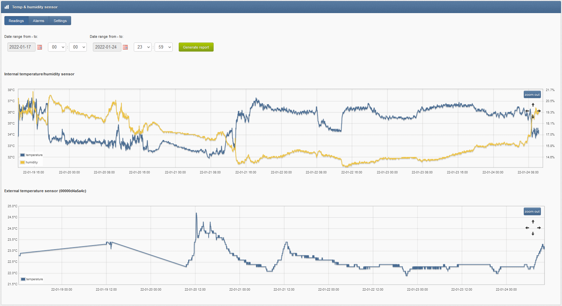Open the end date calendar picker icon

(125, 47)
